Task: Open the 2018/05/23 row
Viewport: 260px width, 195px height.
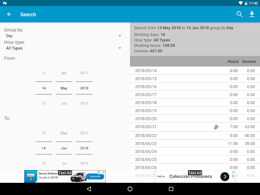Action: [x=195, y=144]
